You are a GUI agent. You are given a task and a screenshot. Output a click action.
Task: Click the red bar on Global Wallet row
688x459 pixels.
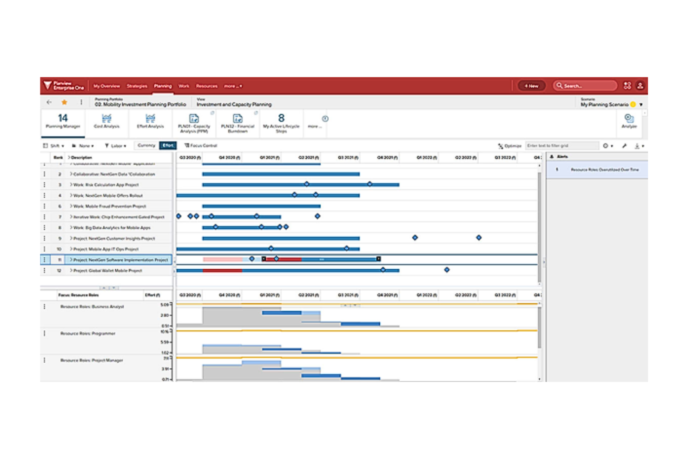(222, 270)
